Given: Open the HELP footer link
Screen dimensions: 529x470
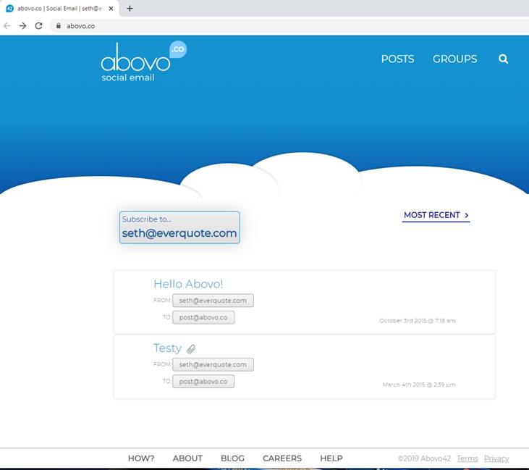Looking at the screenshot, I should [x=331, y=458].
